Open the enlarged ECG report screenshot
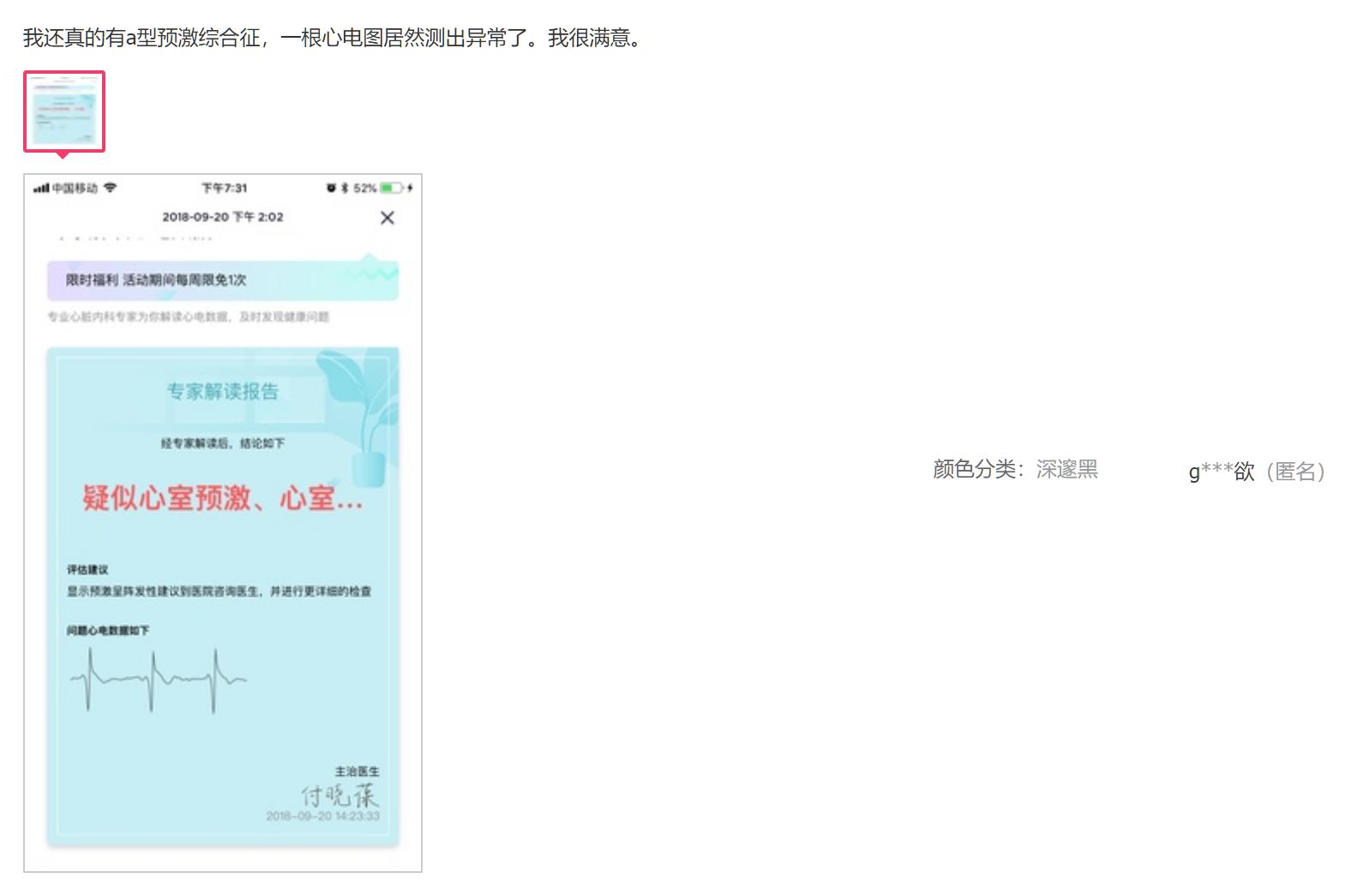Viewport: 1364px width, 890px height. (x=223, y=523)
